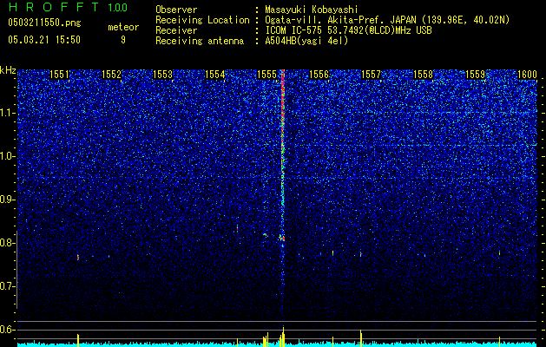Viewport: 546px width, 347px height.
Task: Click the antenna A504HB(yagi 4el) text
Action: (x=306, y=41)
